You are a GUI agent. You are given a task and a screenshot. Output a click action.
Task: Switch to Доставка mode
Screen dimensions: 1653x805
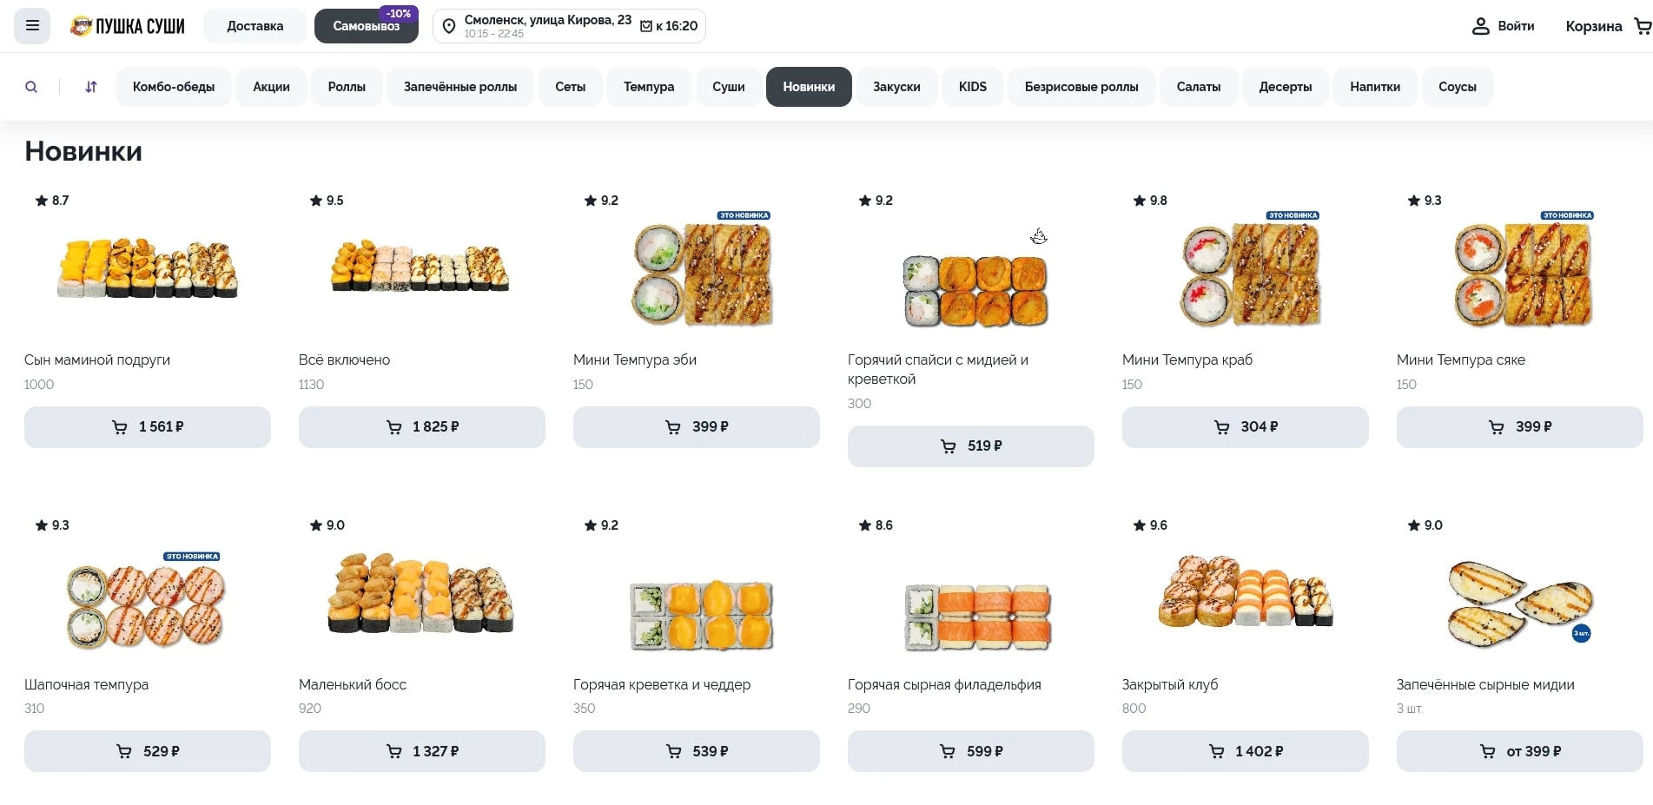click(255, 26)
